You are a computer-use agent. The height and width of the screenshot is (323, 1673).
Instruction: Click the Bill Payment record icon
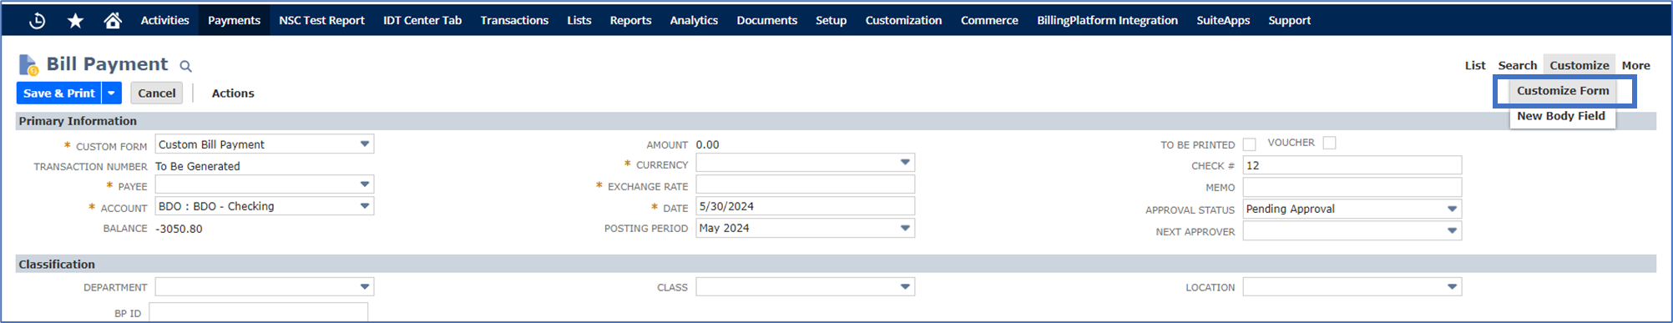pyautogui.click(x=28, y=64)
